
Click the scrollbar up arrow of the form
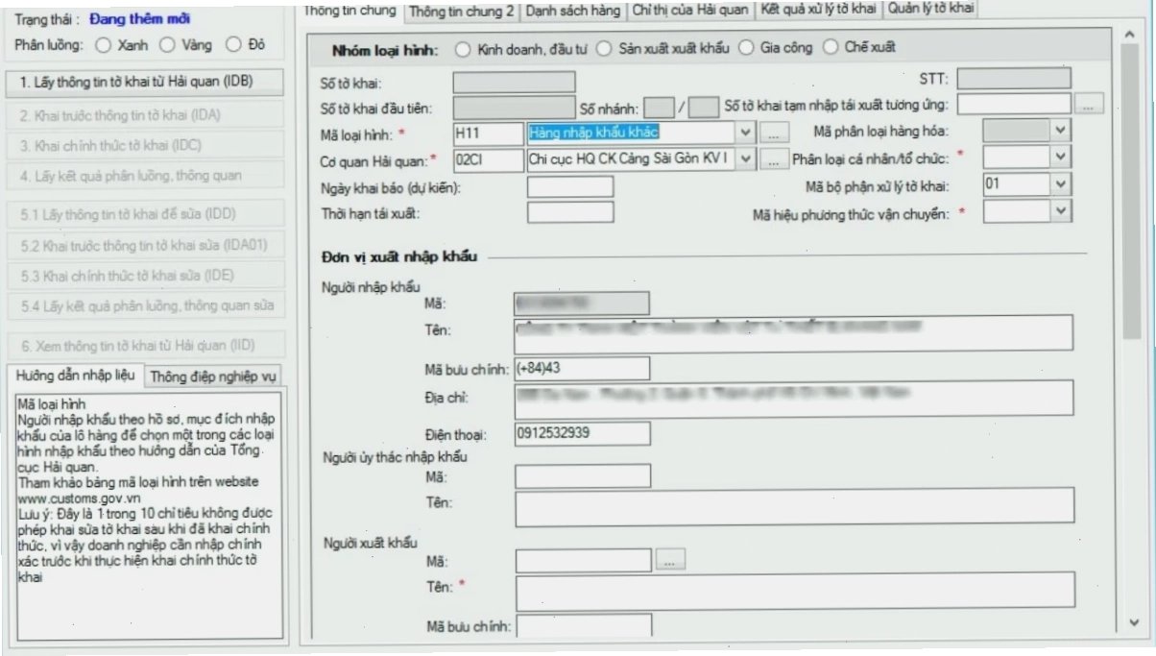(1129, 36)
